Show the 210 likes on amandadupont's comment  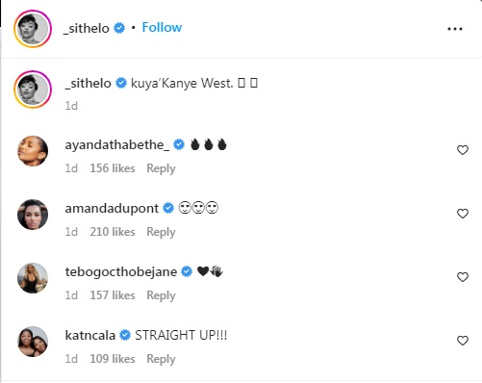pos(113,232)
